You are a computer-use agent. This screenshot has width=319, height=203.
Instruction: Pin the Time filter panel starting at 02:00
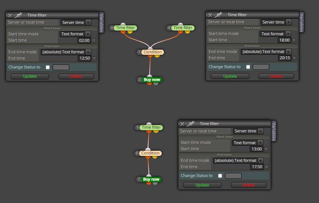pyautogui.click(x=18, y=15)
